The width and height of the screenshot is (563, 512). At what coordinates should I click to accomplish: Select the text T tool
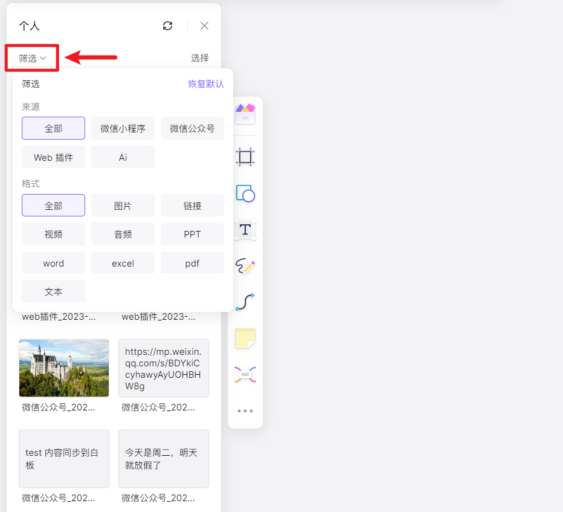point(245,229)
